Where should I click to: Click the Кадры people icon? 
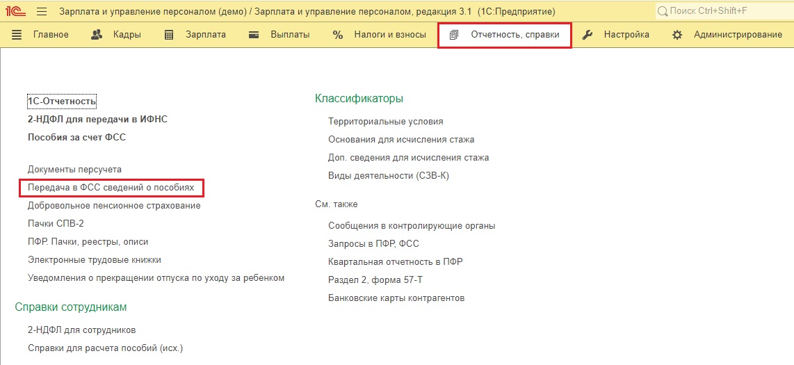[x=97, y=35]
